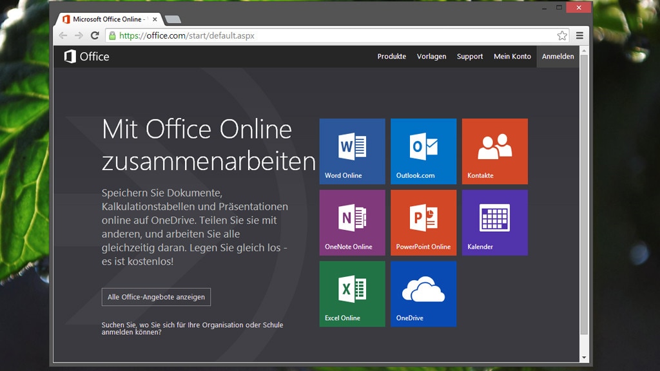This screenshot has width=660, height=371.
Task: Close the Microsoft Office Online tab
Action: pos(155,19)
